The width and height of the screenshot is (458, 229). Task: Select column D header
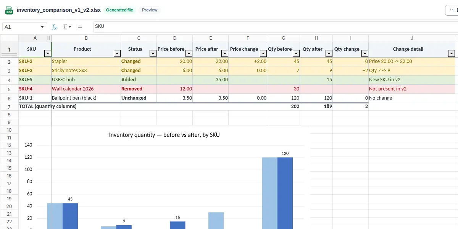tap(175, 38)
